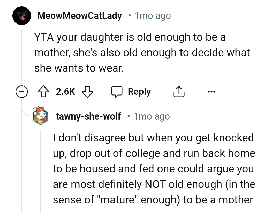The width and height of the screenshot is (279, 213).
Task: Click the "Reply" button
Action: [139, 91]
